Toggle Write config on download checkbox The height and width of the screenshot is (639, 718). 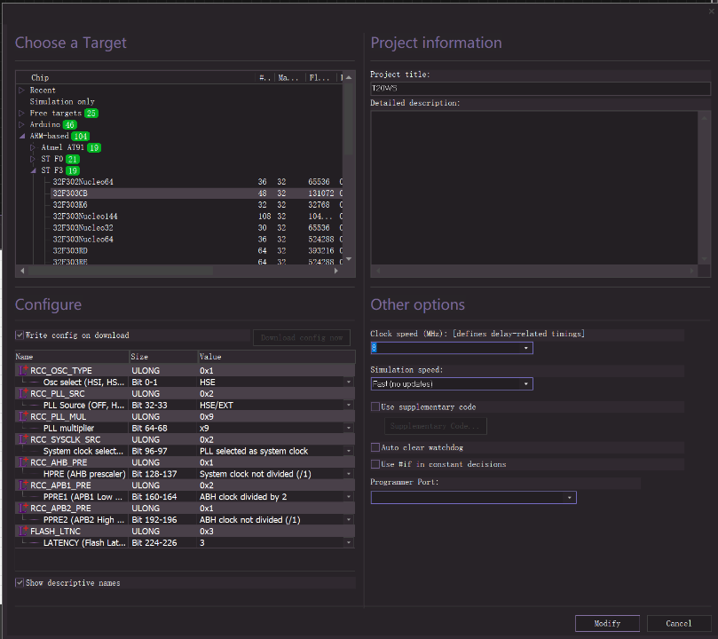20,335
